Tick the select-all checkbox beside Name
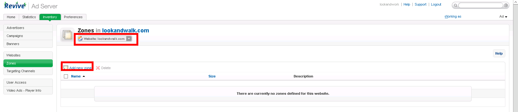518x112 pixels. pyautogui.click(x=66, y=76)
